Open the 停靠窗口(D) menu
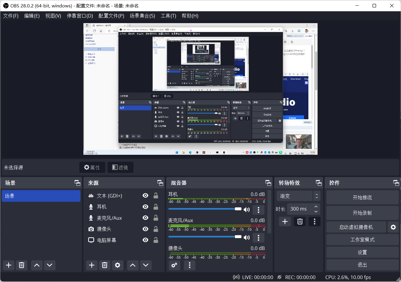This screenshot has height=282, width=401. coord(80,16)
